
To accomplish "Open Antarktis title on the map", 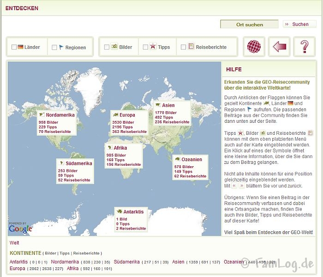I will pyautogui.click(x=133, y=211).
